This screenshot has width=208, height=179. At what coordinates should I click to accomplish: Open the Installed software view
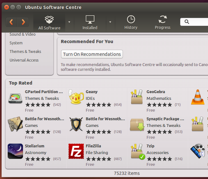(x=90, y=22)
